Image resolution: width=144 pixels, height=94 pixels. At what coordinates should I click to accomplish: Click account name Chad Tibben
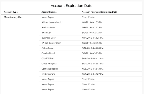48,58
